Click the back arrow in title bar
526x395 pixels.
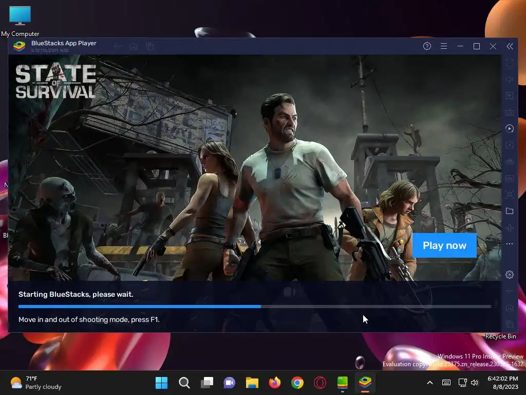[x=118, y=46]
